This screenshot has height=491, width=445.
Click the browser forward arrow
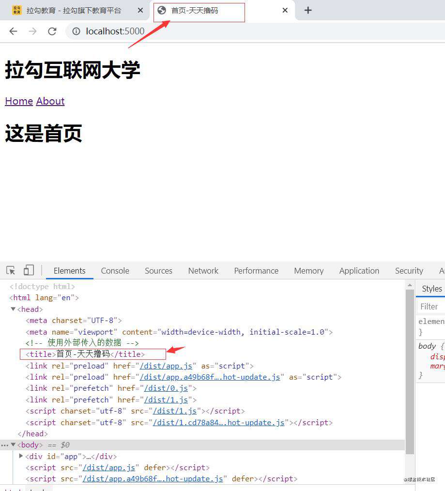tap(32, 31)
